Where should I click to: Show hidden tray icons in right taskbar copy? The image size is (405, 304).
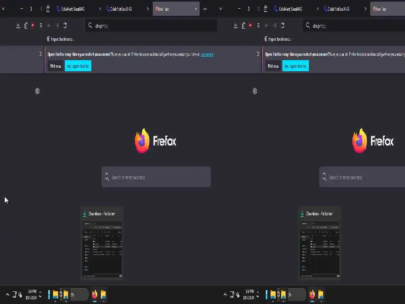pos(225,294)
